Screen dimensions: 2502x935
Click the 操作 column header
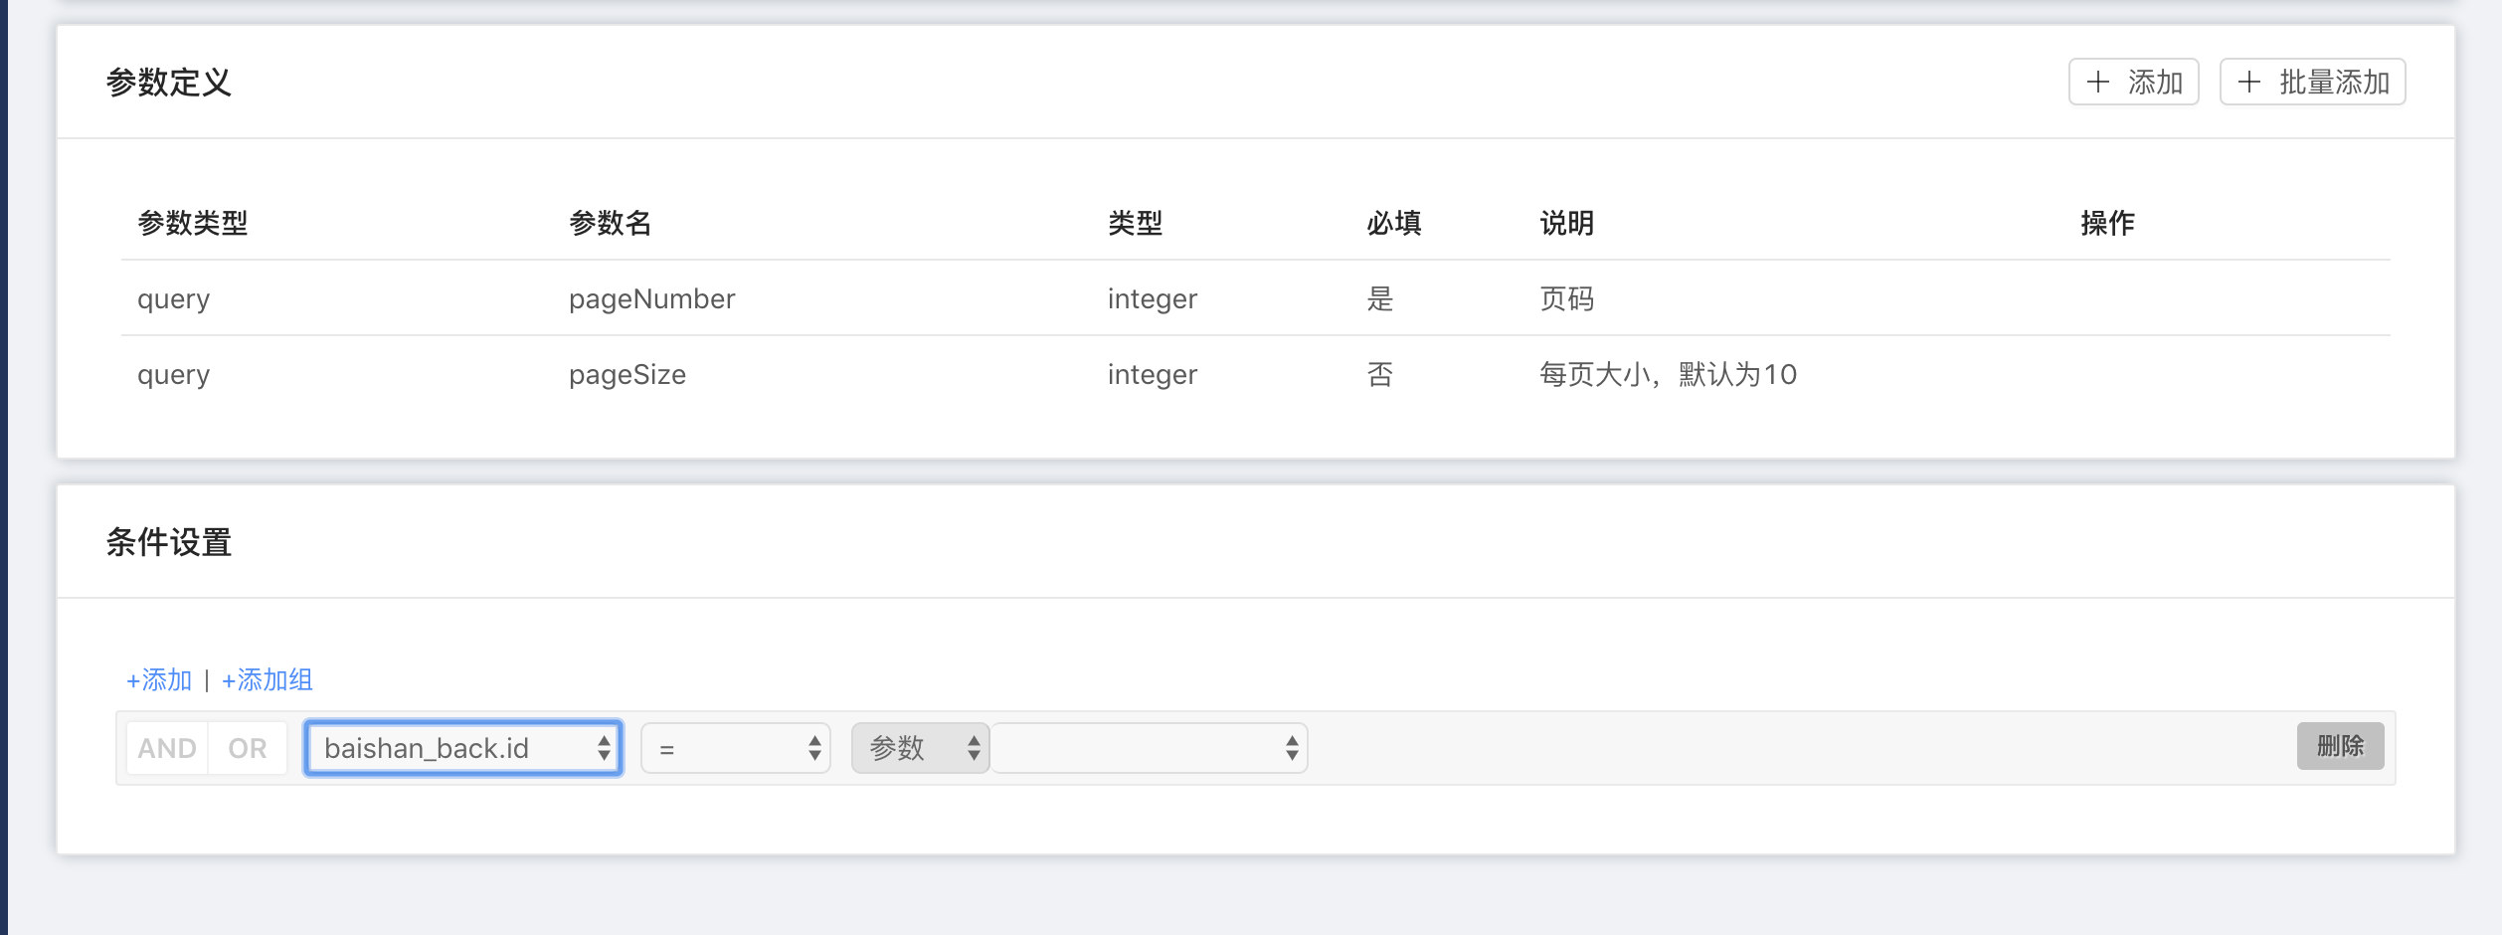pos(2107,223)
